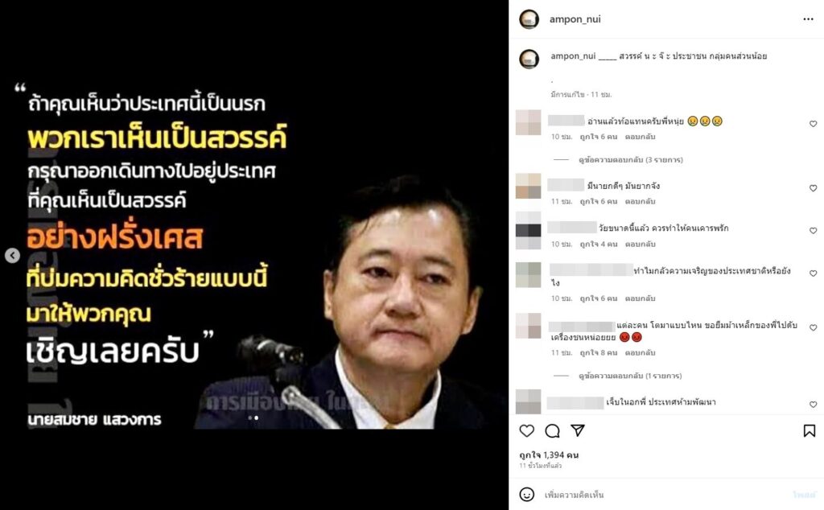Viewport: 824px width, 510px height.
Task: Select the second carousel dot indicator
Action: point(257,418)
